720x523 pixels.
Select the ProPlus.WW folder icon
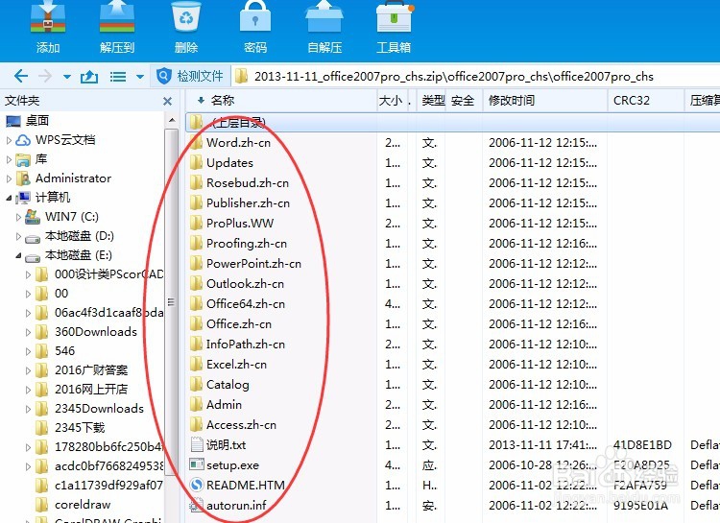(x=196, y=224)
